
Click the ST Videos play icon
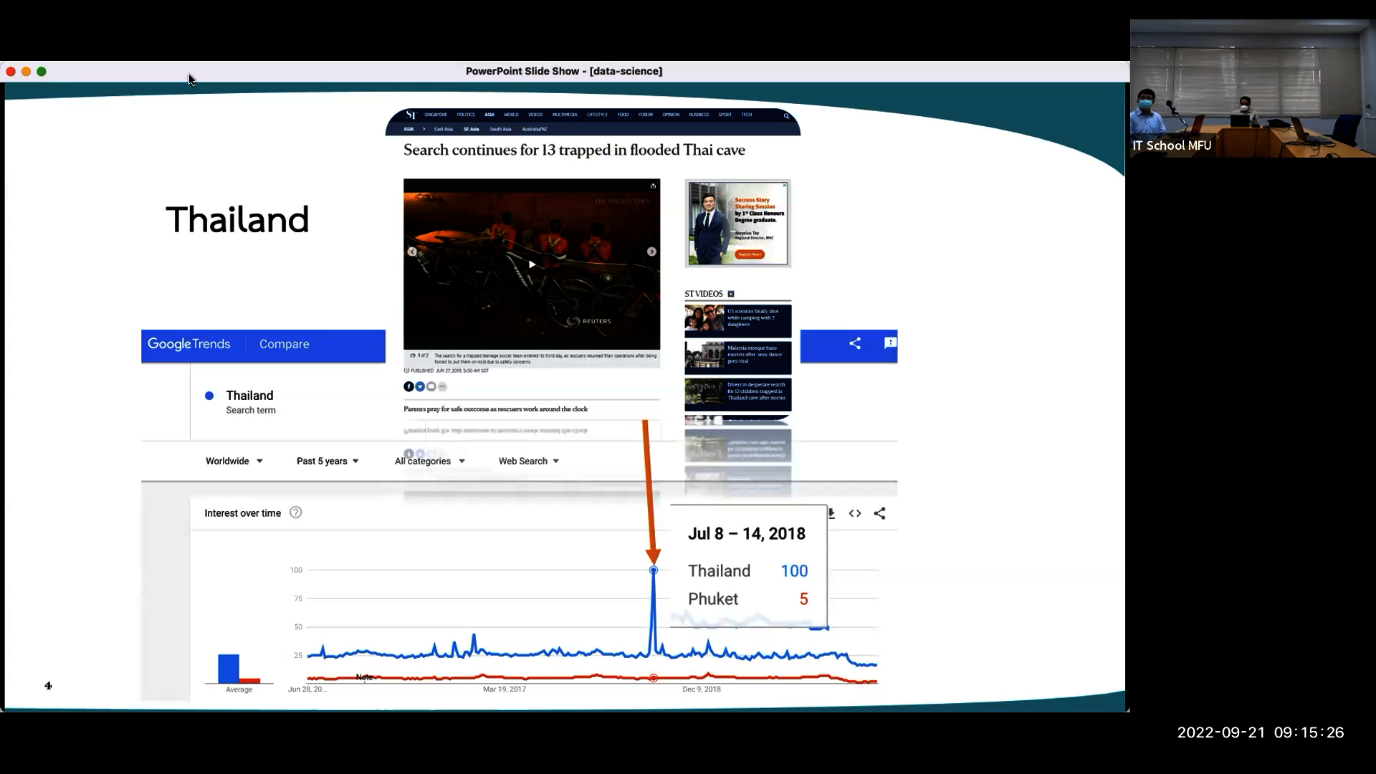click(731, 294)
